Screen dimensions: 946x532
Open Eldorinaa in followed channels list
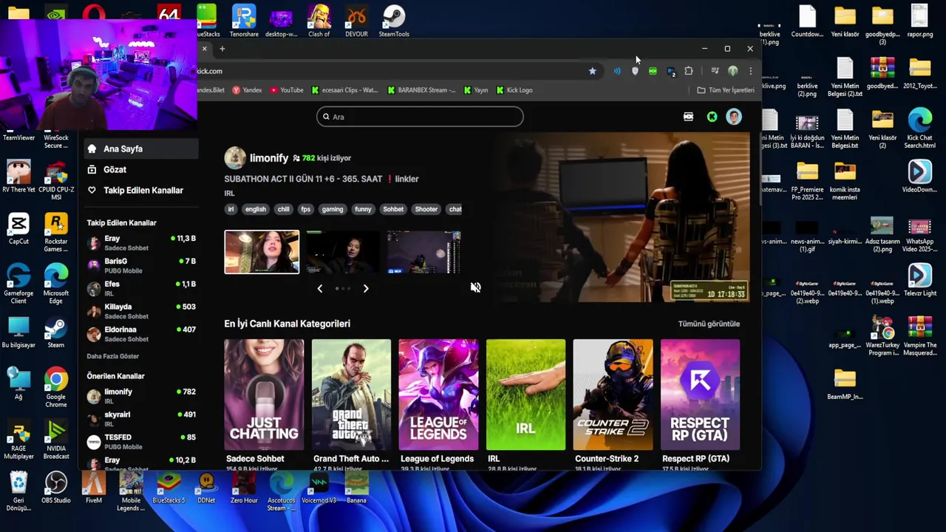coord(141,334)
